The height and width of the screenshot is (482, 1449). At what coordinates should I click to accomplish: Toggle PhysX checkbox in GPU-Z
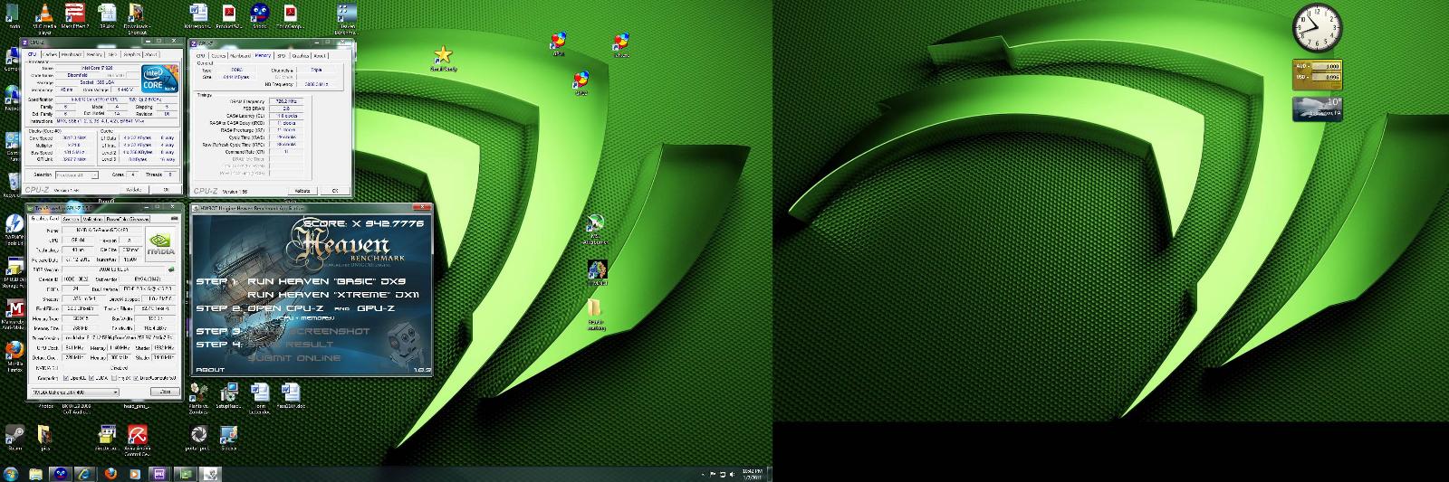click(x=114, y=378)
